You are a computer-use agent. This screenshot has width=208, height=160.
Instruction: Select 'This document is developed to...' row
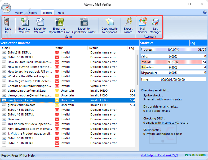point(68,124)
